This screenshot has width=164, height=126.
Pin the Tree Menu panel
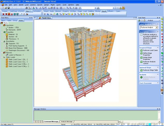[30, 18]
